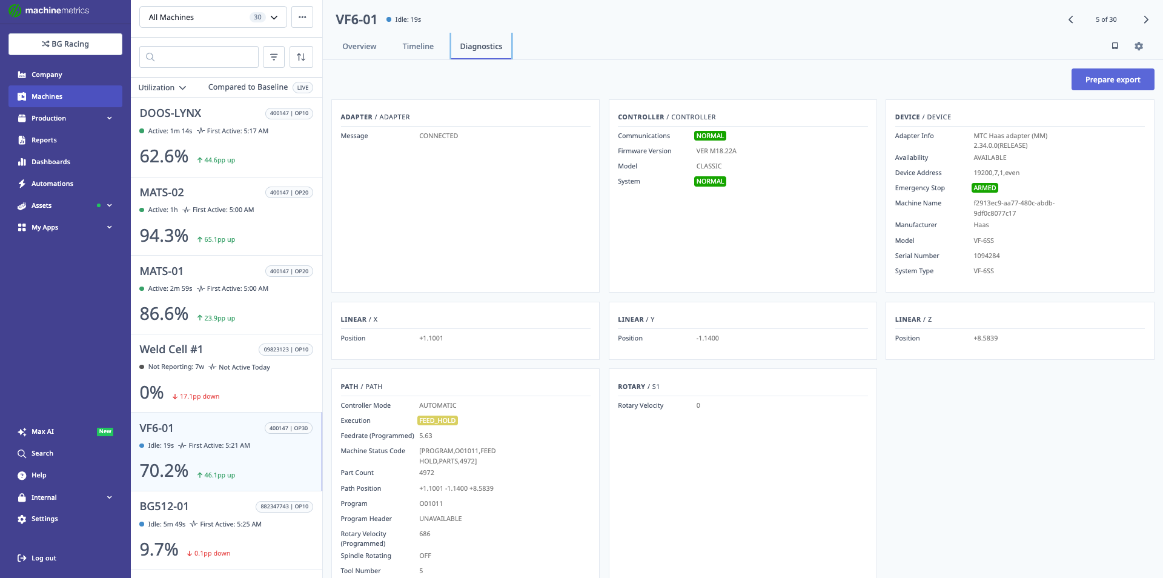
Task: Click Log out at the sidebar bottom
Action: (43, 558)
